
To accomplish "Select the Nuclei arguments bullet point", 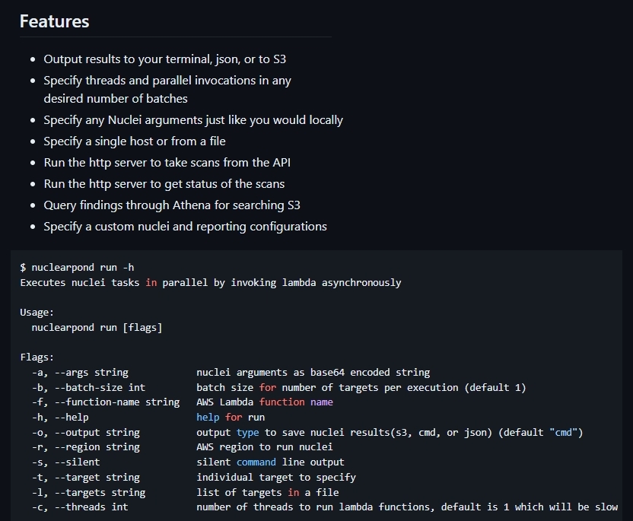I will tap(193, 119).
